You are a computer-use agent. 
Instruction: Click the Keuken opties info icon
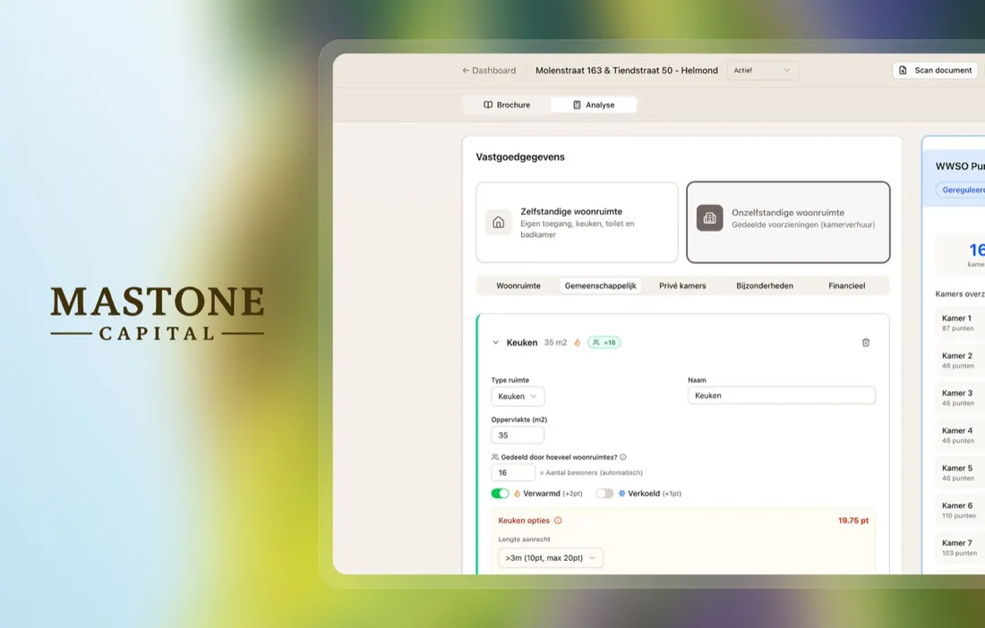[558, 521]
